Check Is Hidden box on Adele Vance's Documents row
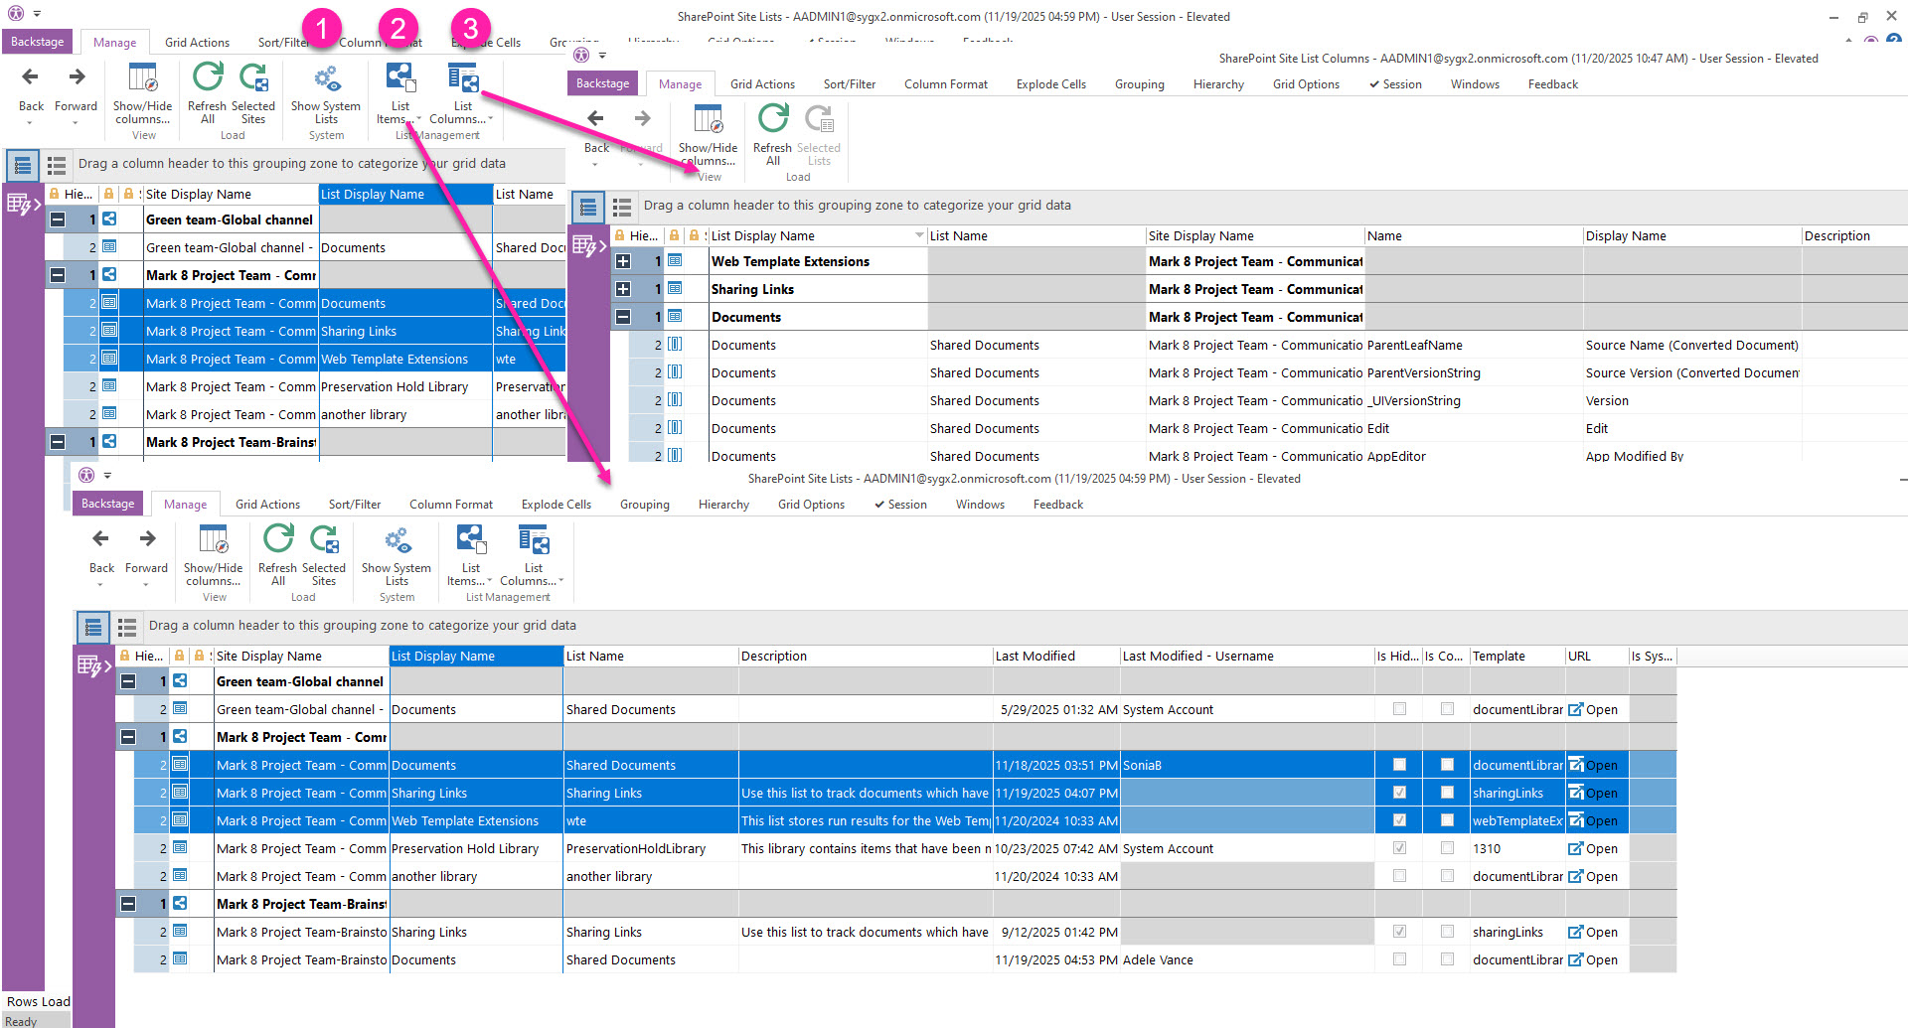 point(1399,959)
